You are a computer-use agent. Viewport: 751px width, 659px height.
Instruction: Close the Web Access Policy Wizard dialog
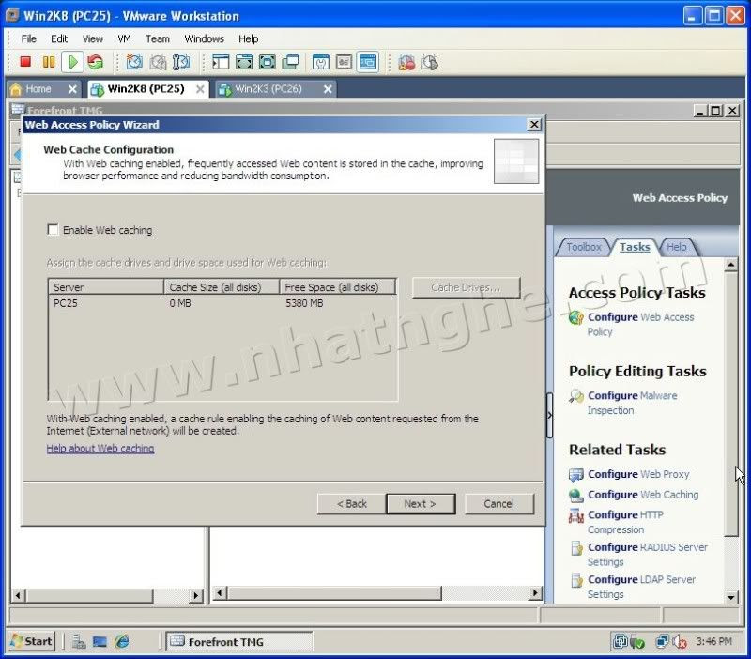click(x=534, y=125)
